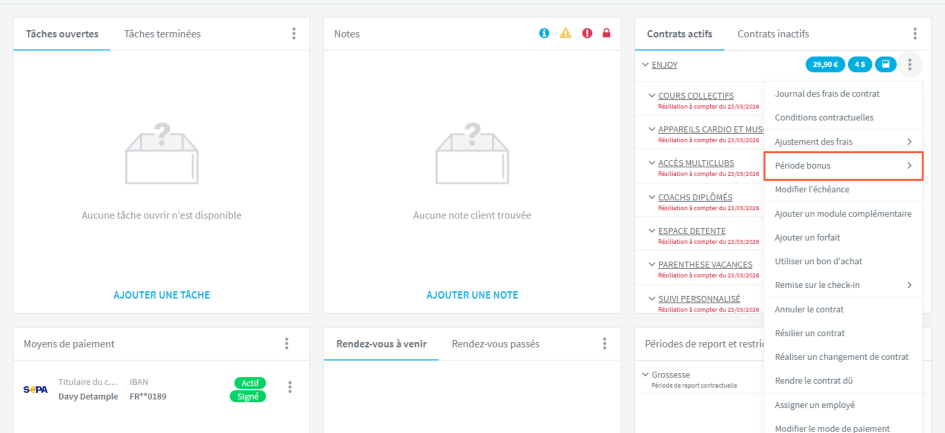Switch to the Tâches terminées tab

coord(162,33)
